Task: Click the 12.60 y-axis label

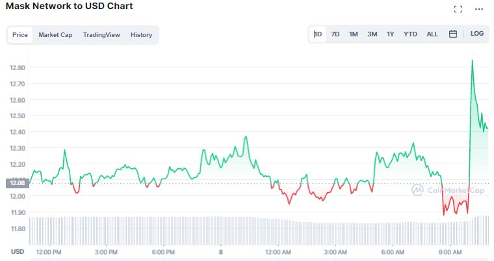Action: [x=18, y=100]
